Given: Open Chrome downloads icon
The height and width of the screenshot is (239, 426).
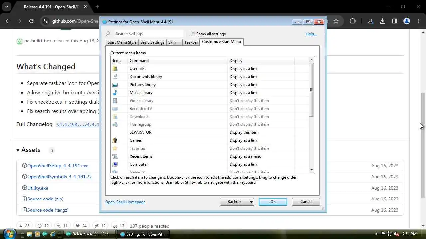Looking at the screenshot, I should tap(383, 21).
